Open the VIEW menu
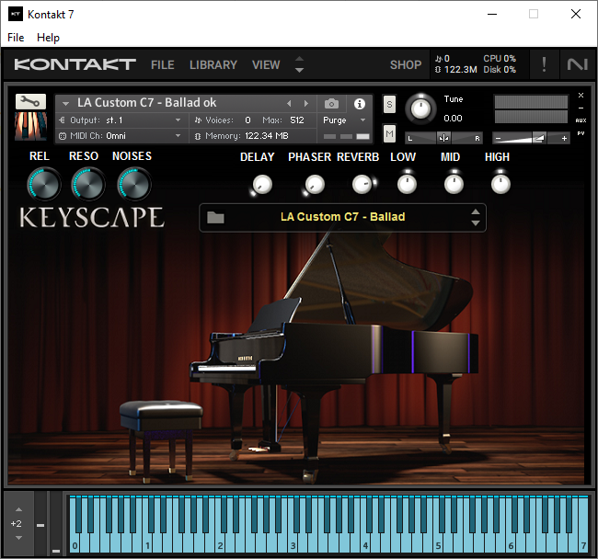 (266, 64)
